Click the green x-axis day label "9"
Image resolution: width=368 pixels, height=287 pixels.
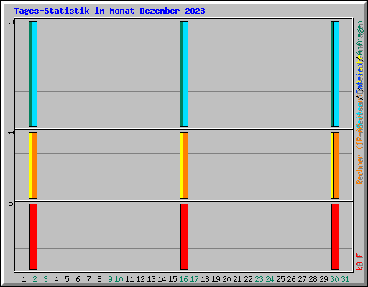(110, 279)
